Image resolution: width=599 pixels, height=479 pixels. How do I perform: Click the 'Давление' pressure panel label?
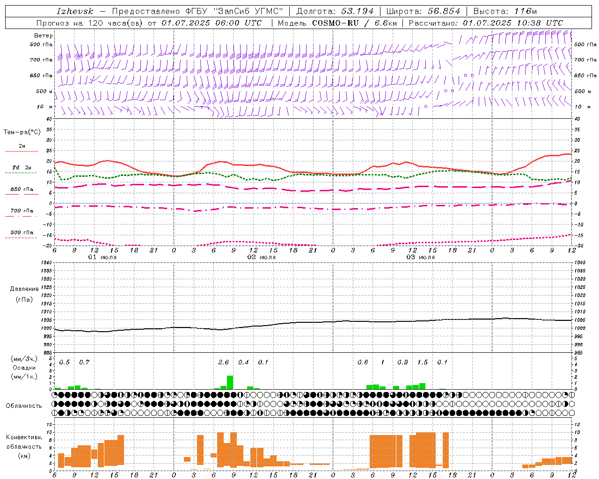pyautogui.click(x=24, y=289)
